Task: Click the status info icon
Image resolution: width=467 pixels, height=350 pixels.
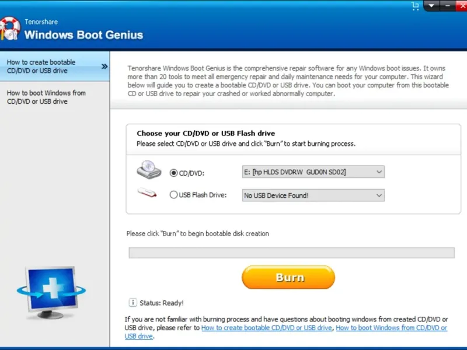Action: click(x=133, y=303)
